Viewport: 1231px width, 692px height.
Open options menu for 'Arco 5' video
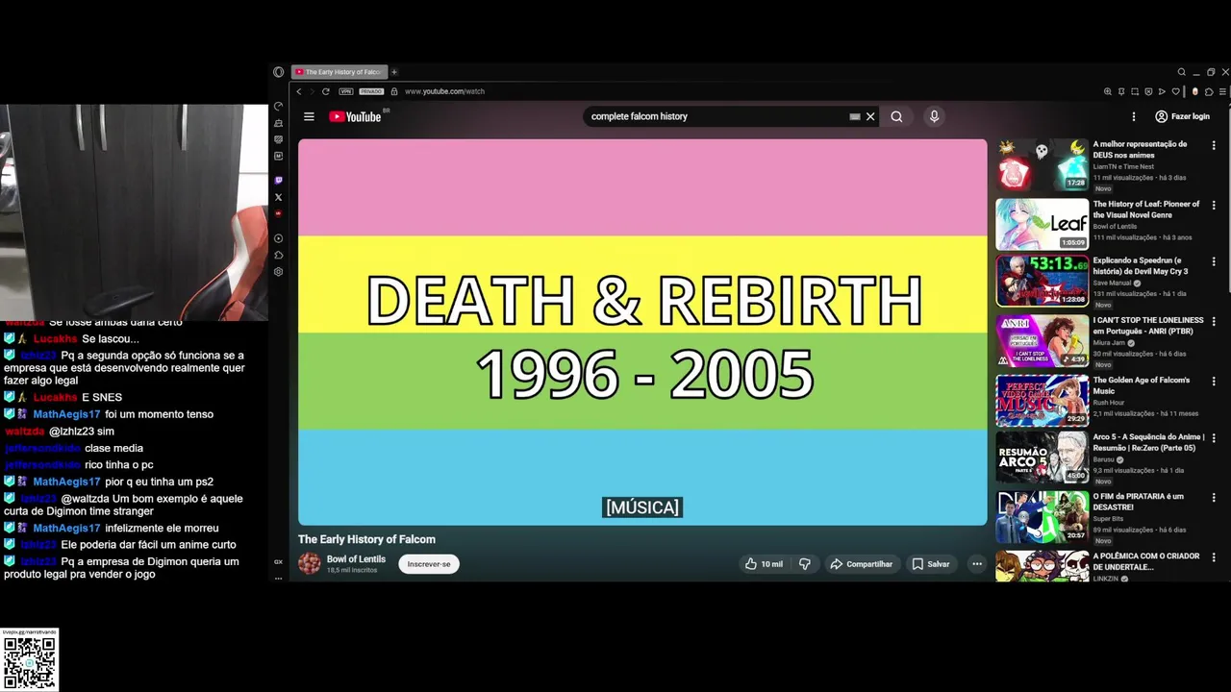(1214, 437)
